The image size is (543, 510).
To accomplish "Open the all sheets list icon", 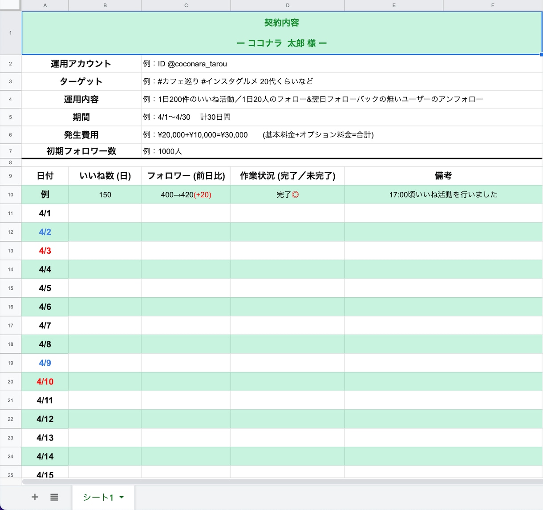I will coord(54,497).
